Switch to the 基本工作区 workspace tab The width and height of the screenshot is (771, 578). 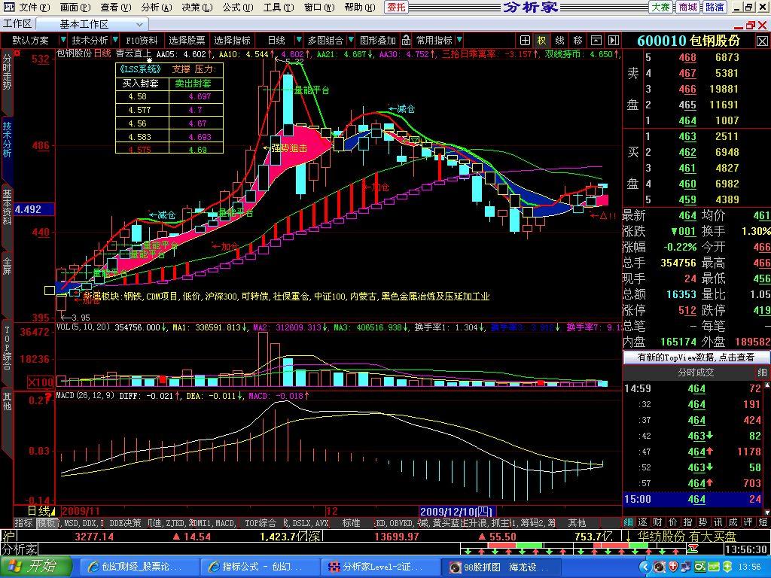[84, 24]
